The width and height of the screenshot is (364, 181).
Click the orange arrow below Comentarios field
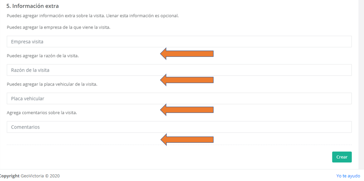pos(187,139)
